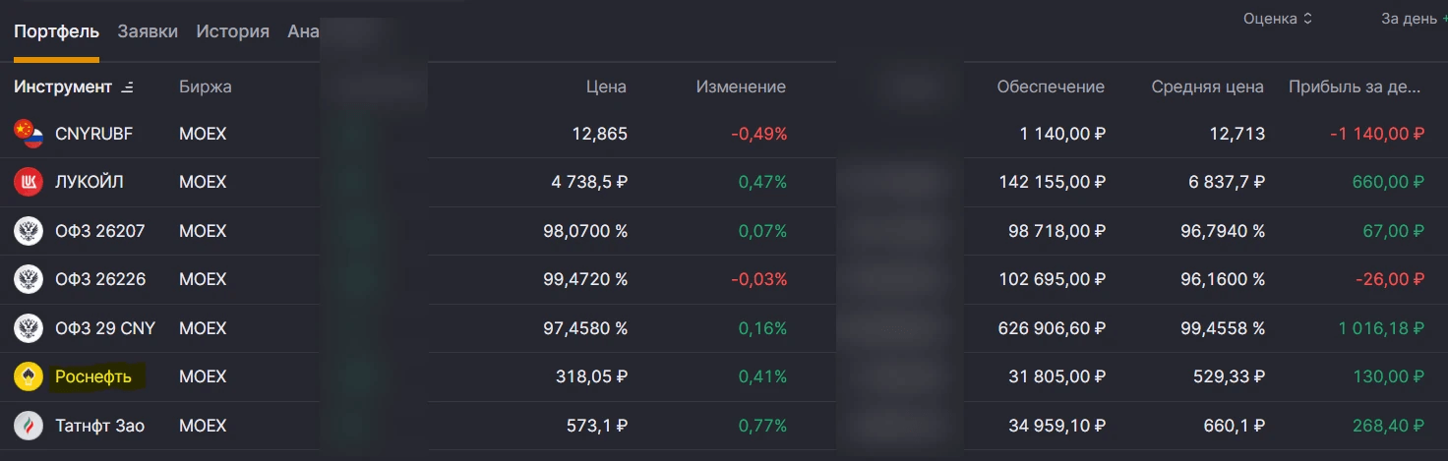Select the ОФЗ 26226 instrument name
This screenshot has height=461, width=1448.
(100, 279)
